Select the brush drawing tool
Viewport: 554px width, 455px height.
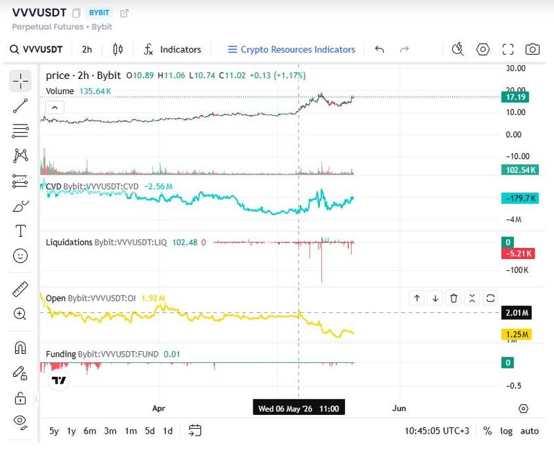[x=21, y=206]
